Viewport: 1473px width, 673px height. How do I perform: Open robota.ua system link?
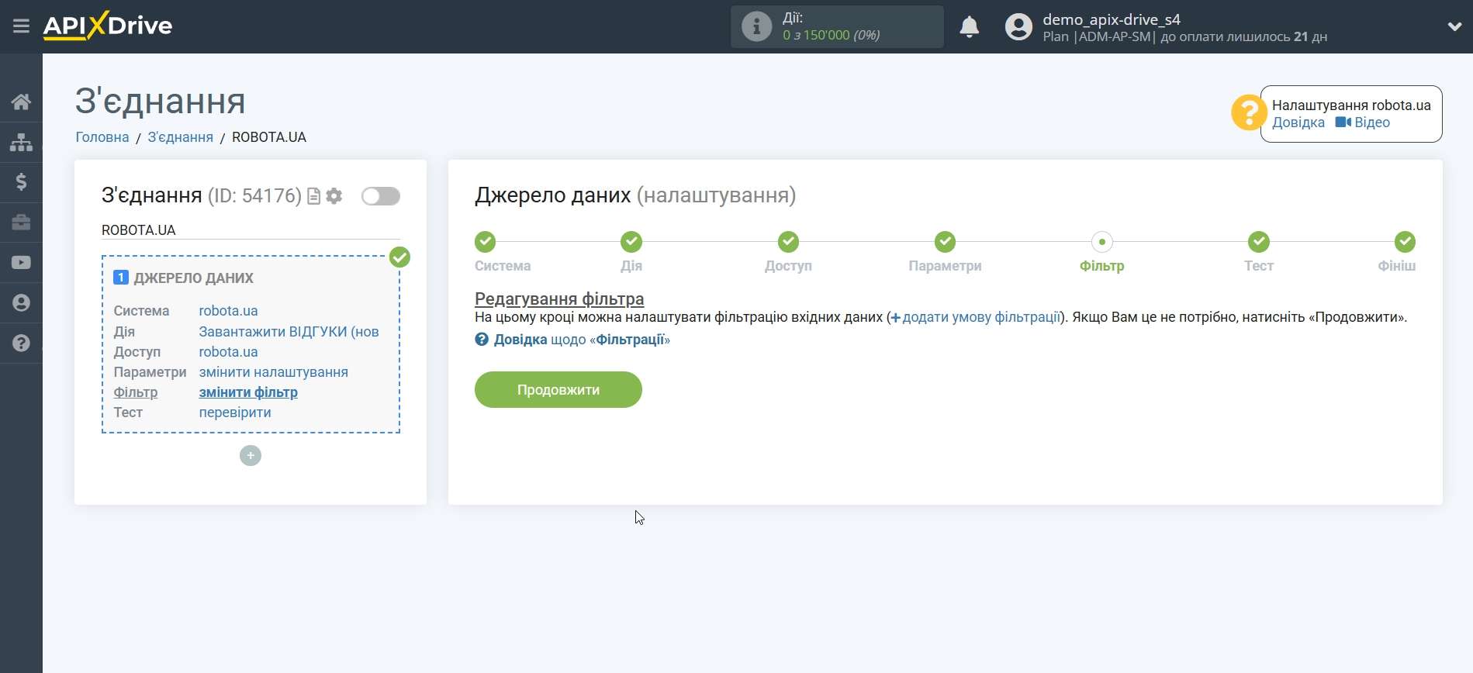[x=228, y=311]
